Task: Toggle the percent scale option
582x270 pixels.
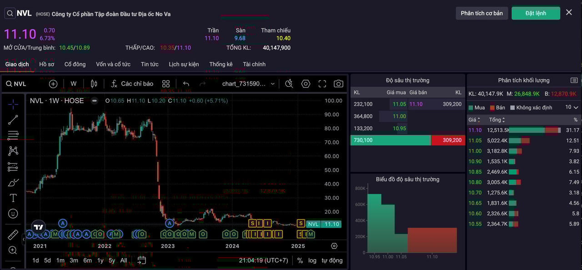Action: point(300,260)
